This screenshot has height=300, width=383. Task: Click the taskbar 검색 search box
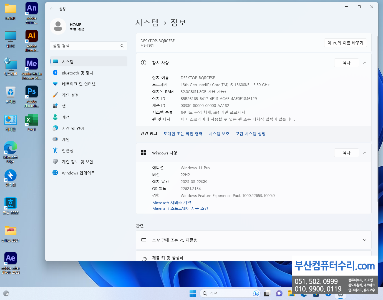(x=230, y=293)
